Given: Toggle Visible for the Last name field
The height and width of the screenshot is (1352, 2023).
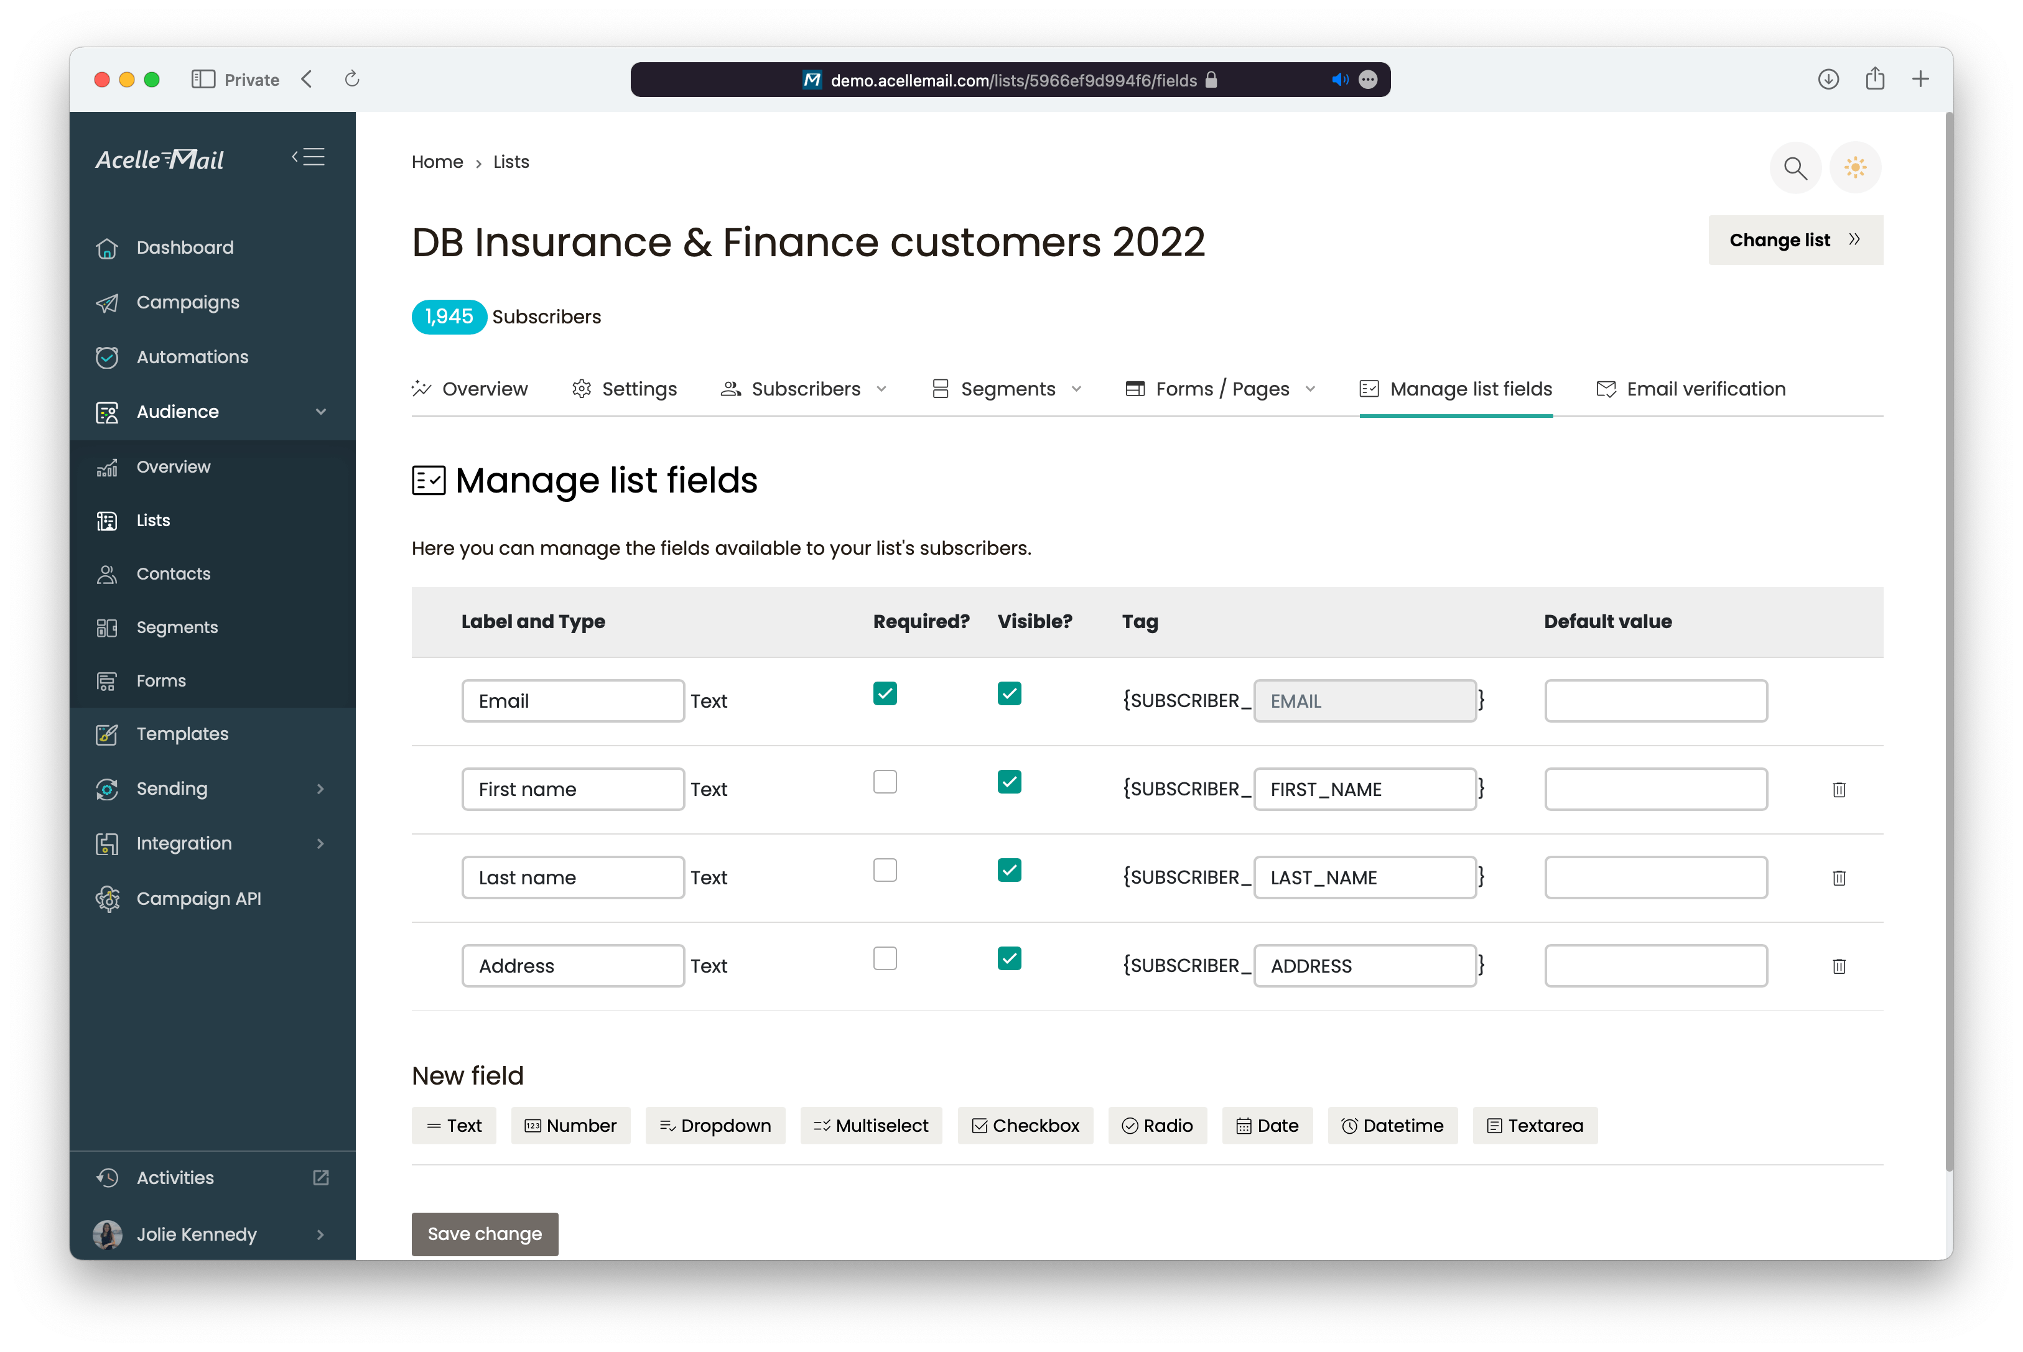Looking at the screenshot, I should pyautogui.click(x=1009, y=870).
